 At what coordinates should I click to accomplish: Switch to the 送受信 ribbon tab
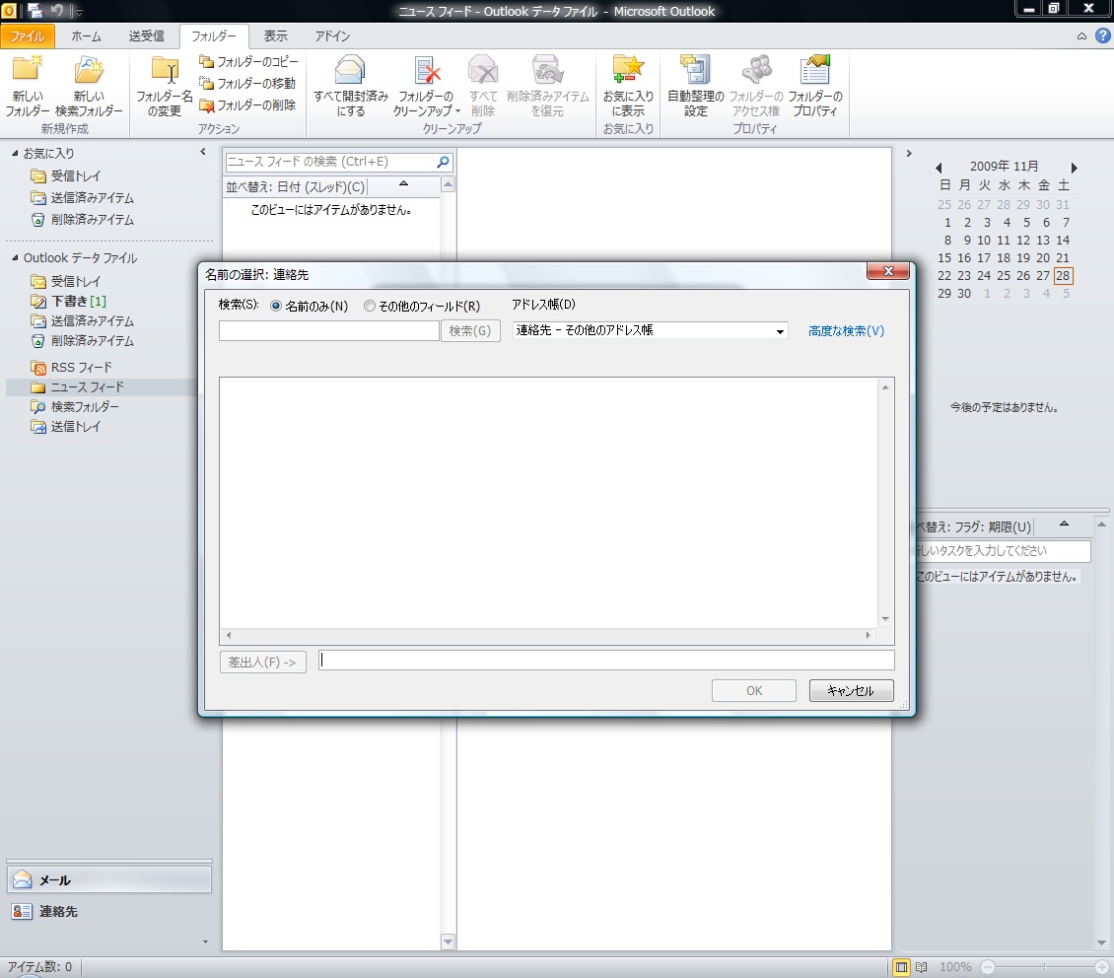(x=146, y=36)
